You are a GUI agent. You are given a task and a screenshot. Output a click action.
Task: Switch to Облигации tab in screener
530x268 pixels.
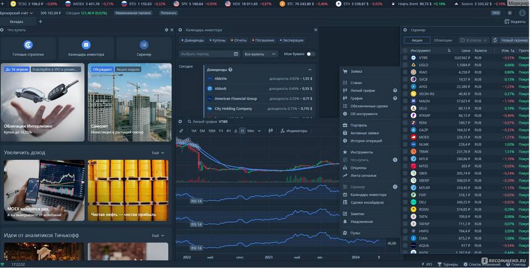tap(442, 40)
